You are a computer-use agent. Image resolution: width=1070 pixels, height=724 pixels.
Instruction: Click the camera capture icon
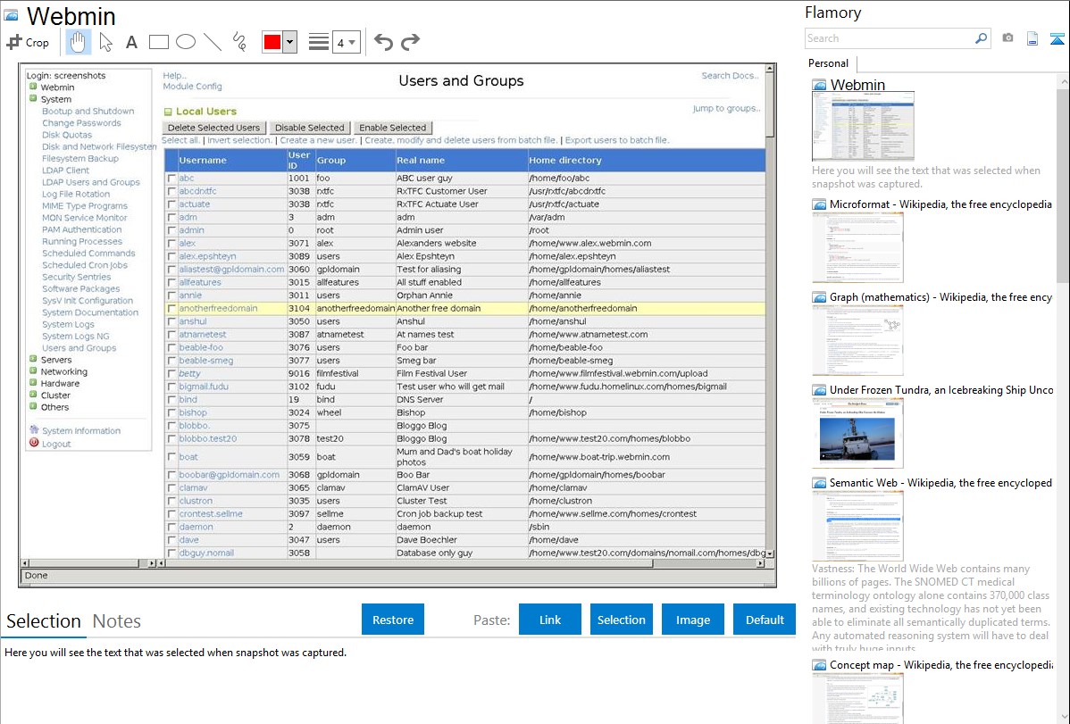(1007, 38)
